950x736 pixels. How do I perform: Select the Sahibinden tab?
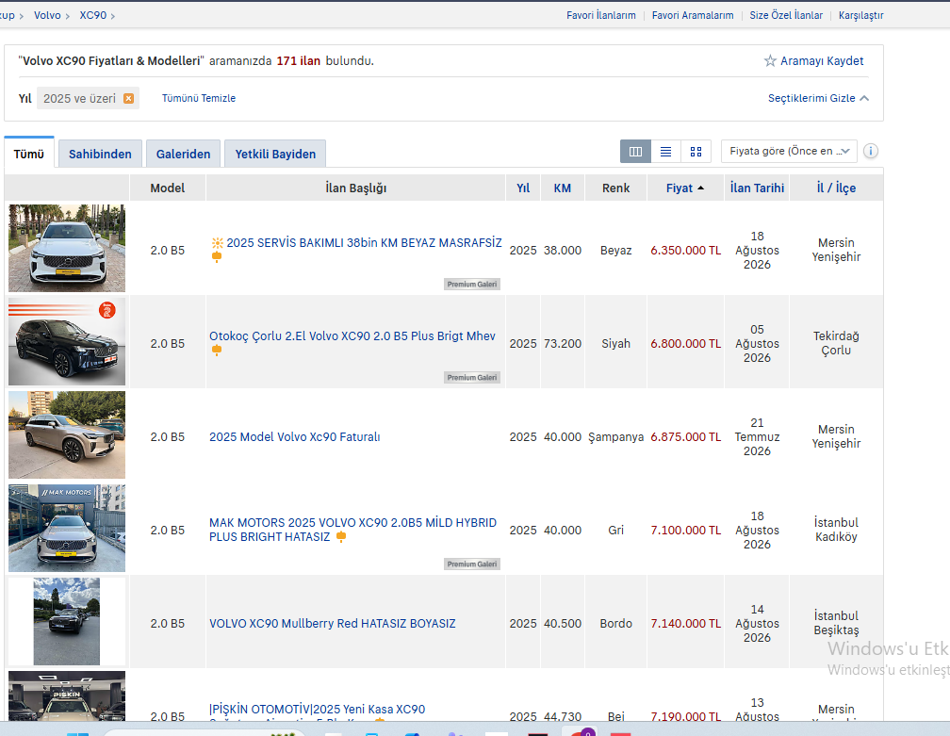pyautogui.click(x=100, y=154)
